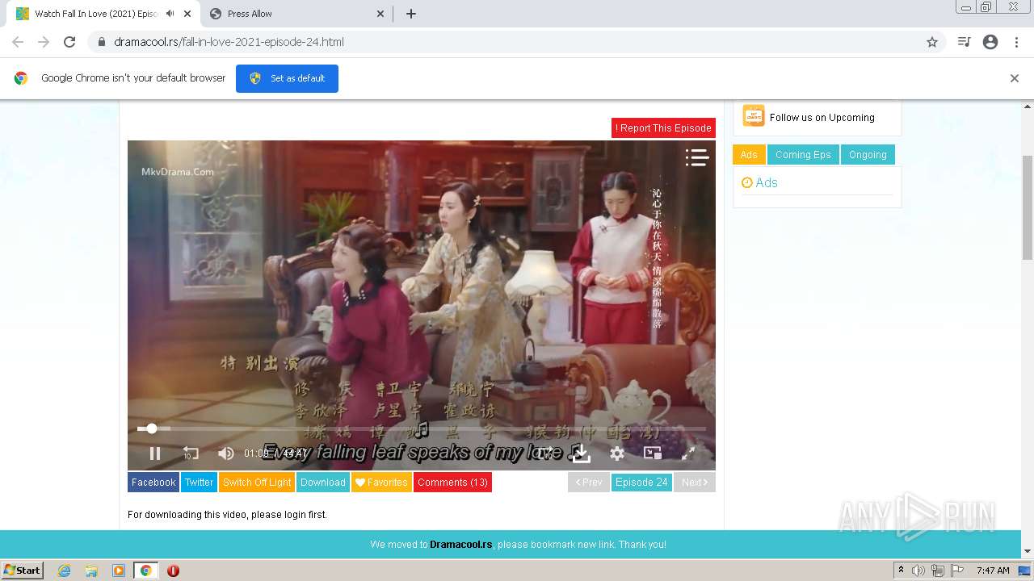Launch Internet Explorer from taskbar
Image resolution: width=1034 pixels, height=581 pixels.
[x=65, y=571]
